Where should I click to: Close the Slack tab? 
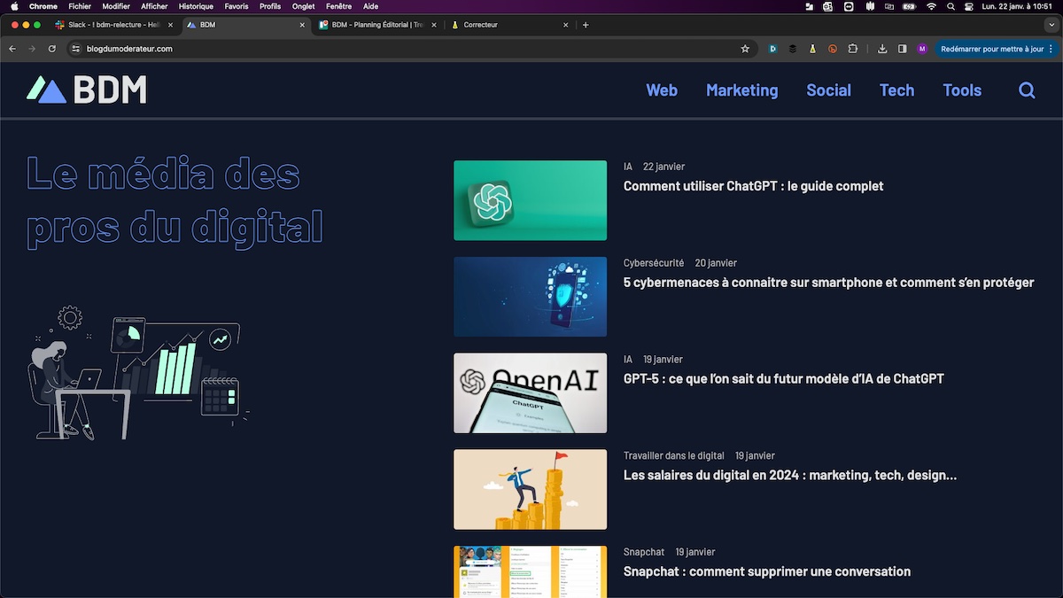[170, 25]
